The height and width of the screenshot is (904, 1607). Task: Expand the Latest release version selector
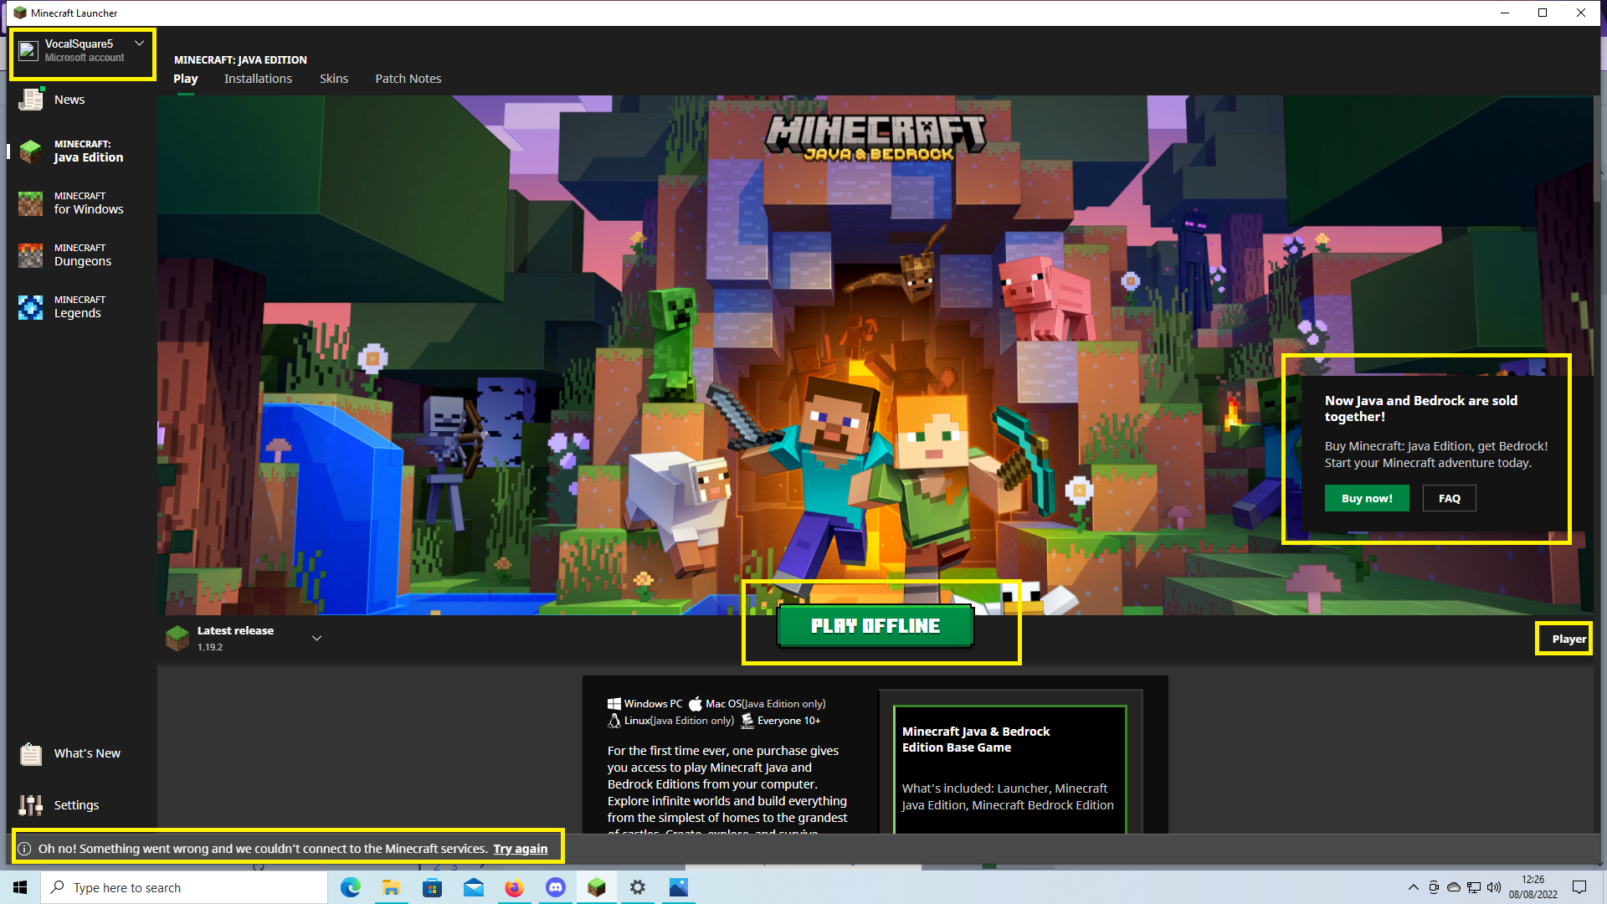[316, 638]
